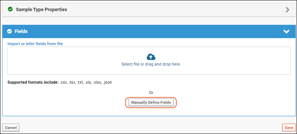The height and width of the screenshot is (134, 297).
Task: Choose "Select file or drag and drop here"
Action: click(x=151, y=64)
